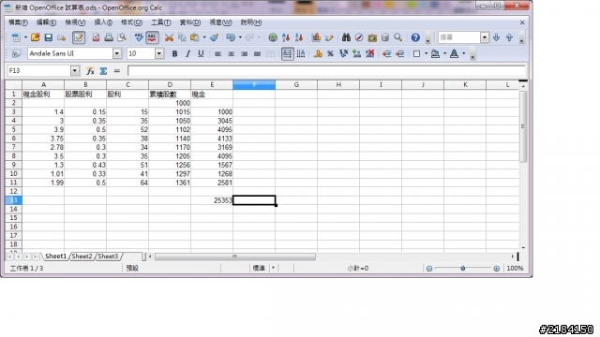Click the Sum sigma button

(103, 71)
